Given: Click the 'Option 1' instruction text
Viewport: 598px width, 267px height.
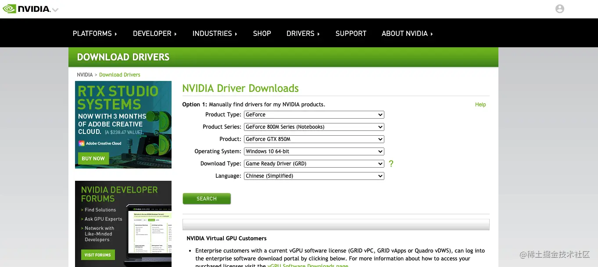Looking at the screenshot, I should [254, 105].
